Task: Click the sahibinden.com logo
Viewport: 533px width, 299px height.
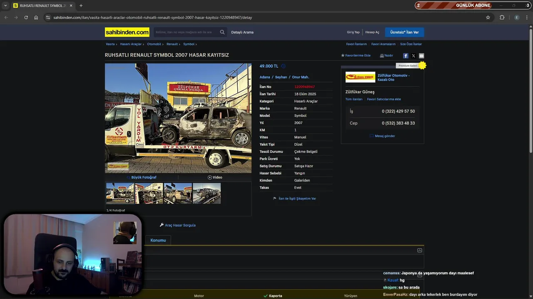Action: [127, 32]
